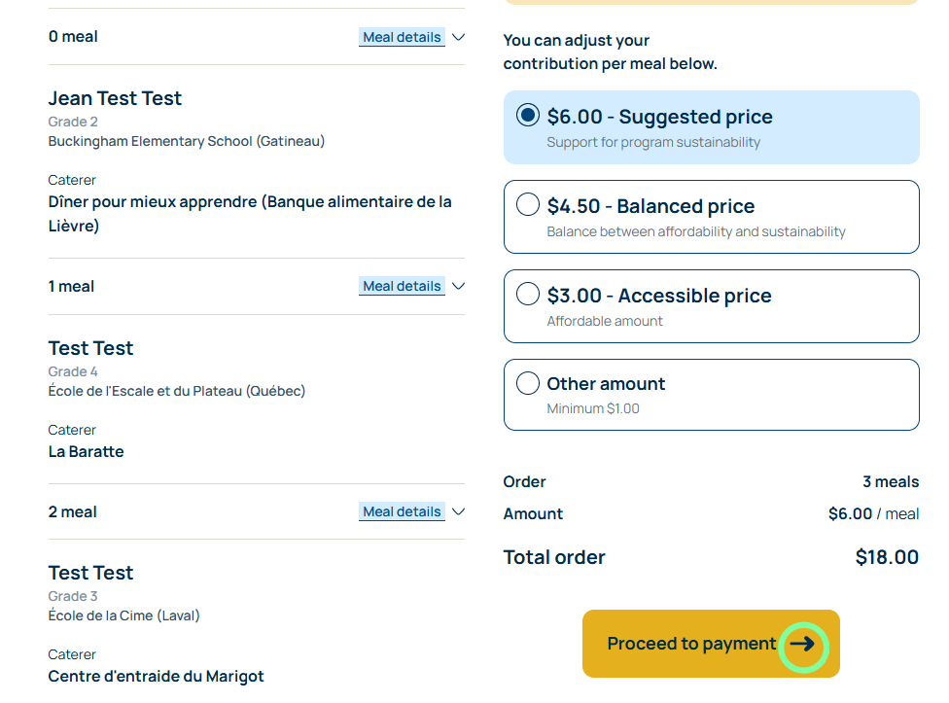The width and height of the screenshot is (949, 703).
Task: Click the $18.00 total order amount
Action: (886, 557)
